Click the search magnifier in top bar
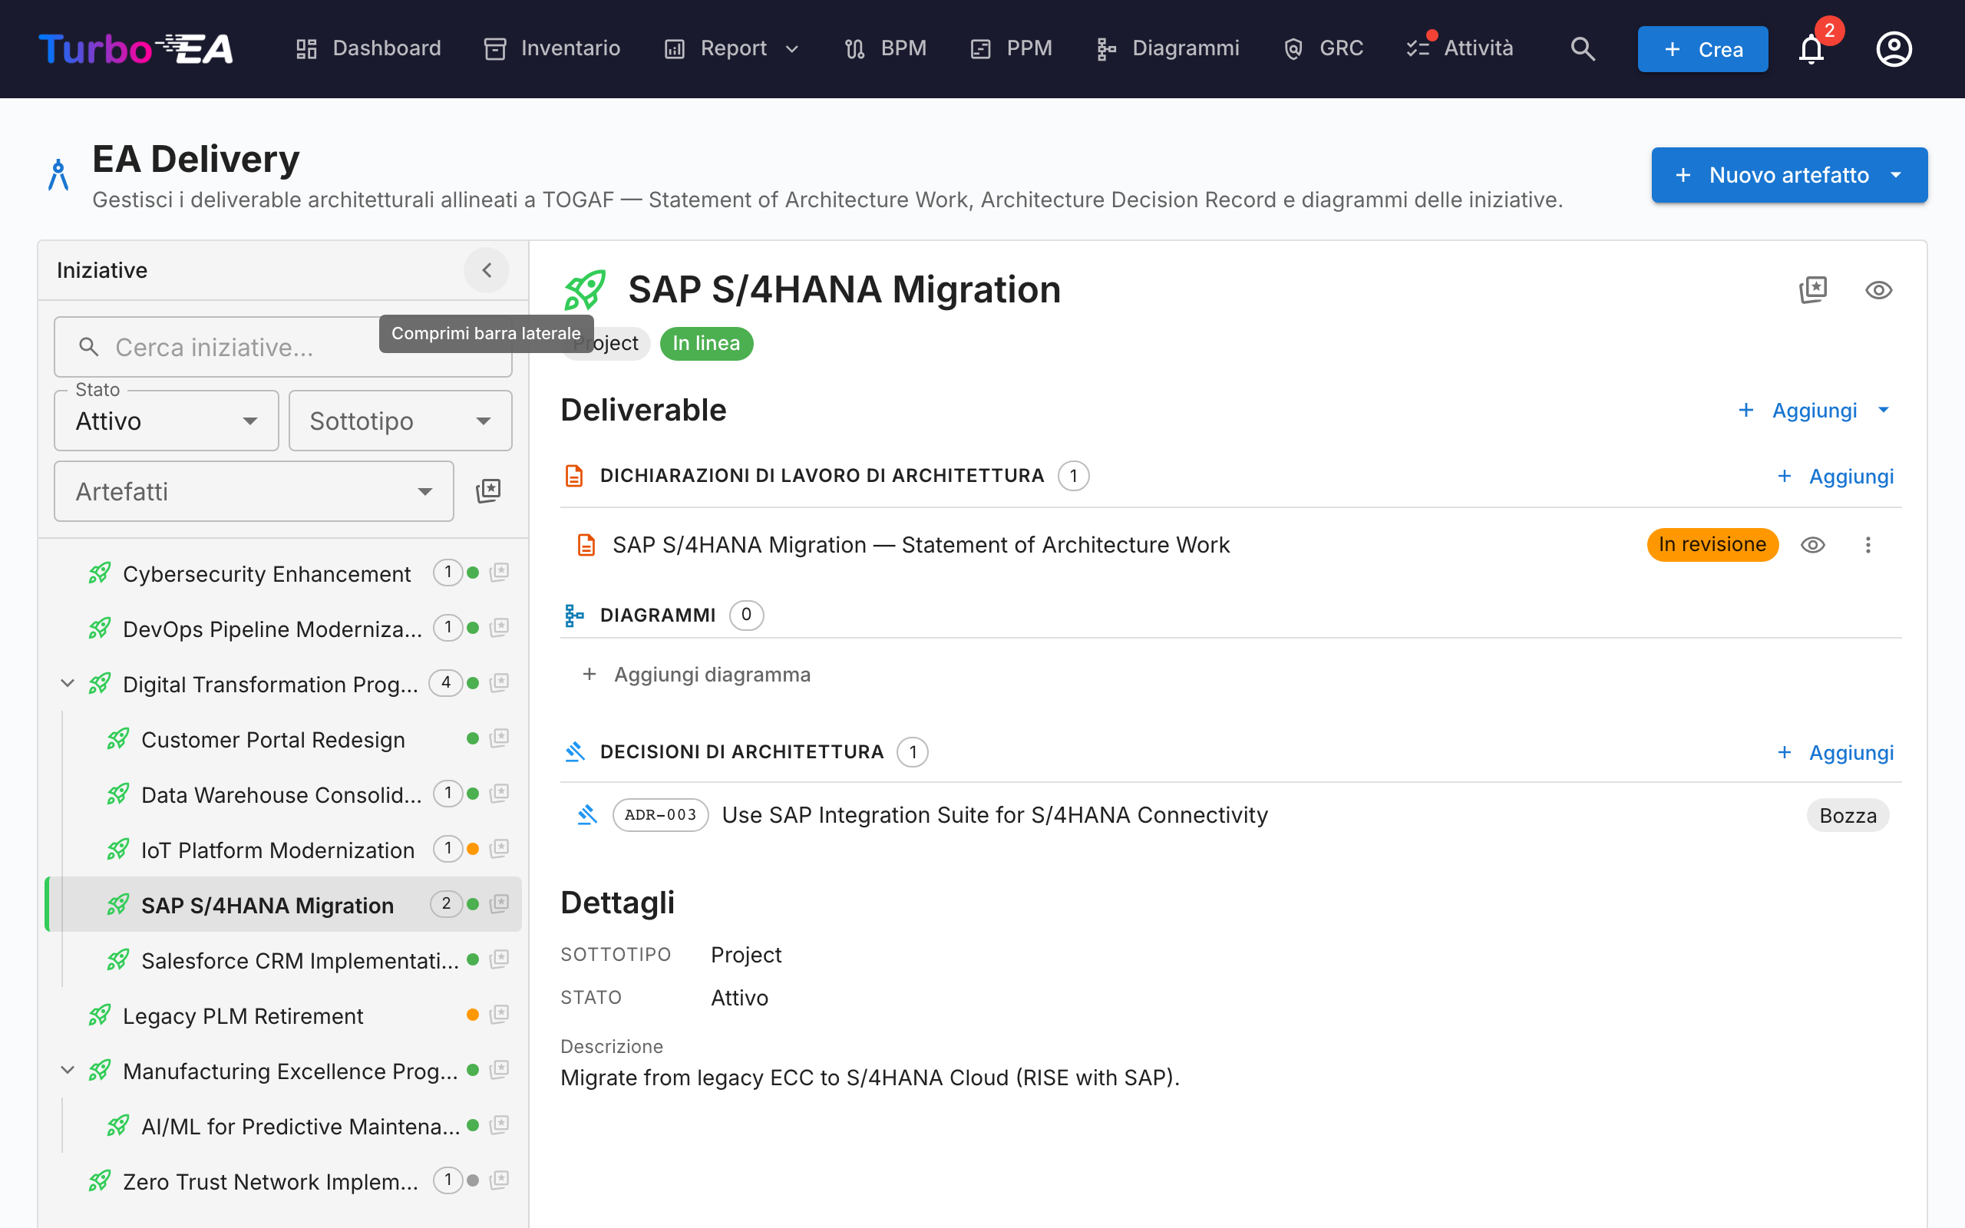 click(x=1583, y=48)
